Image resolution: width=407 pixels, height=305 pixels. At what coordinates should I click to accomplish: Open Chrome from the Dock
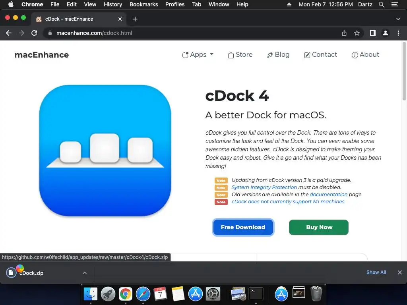pos(126,294)
